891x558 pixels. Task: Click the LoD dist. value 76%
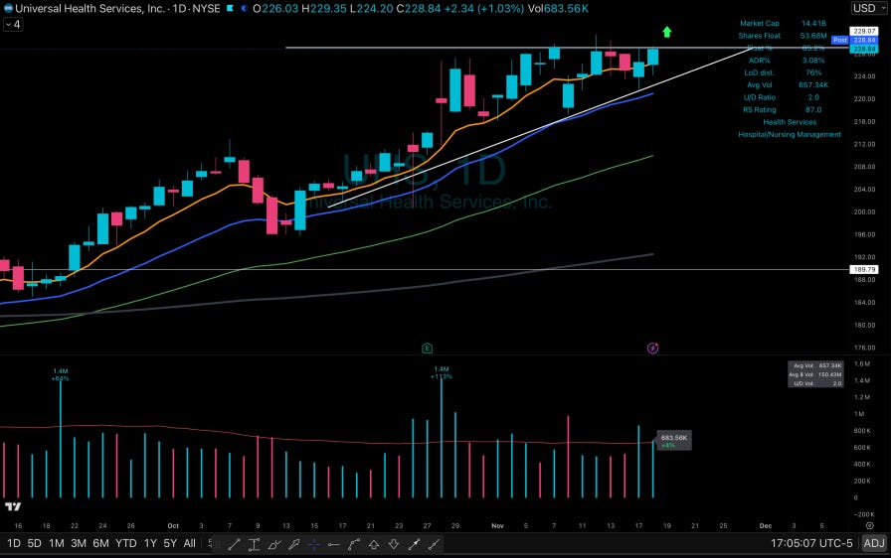point(813,72)
